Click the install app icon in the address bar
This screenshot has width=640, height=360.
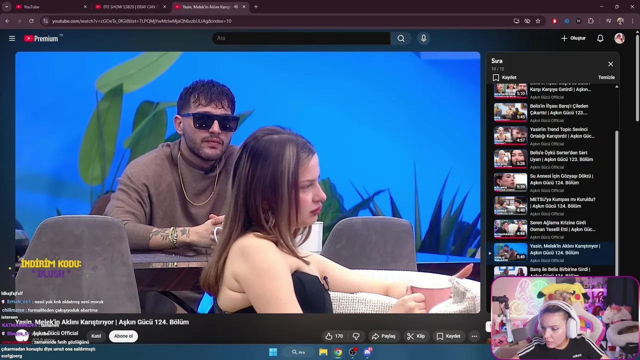(516, 21)
